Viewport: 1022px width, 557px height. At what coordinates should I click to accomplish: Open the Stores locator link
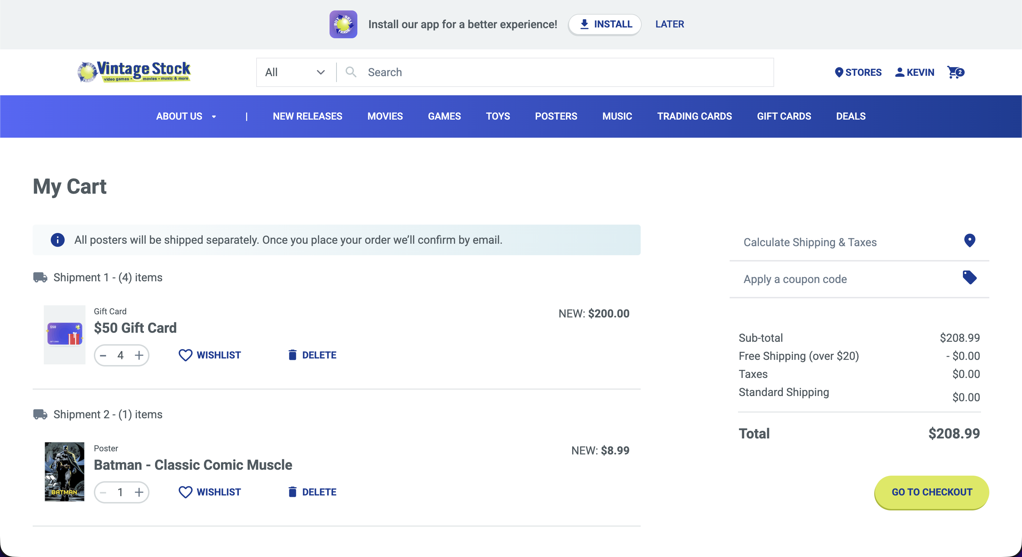pyautogui.click(x=858, y=72)
